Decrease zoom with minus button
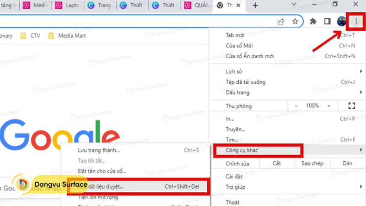 point(296,106)
